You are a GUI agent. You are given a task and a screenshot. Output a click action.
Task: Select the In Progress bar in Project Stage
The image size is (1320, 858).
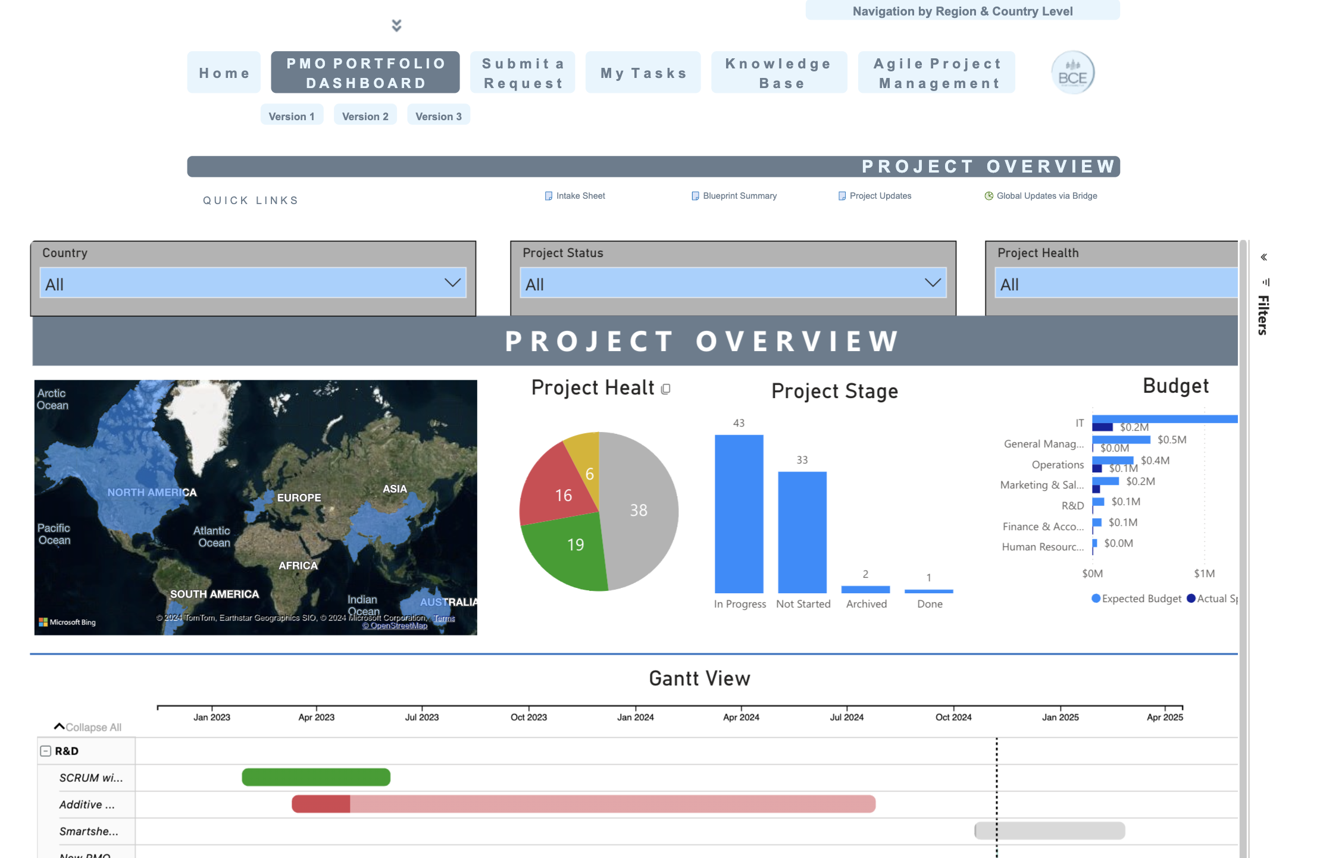[739, 513]
